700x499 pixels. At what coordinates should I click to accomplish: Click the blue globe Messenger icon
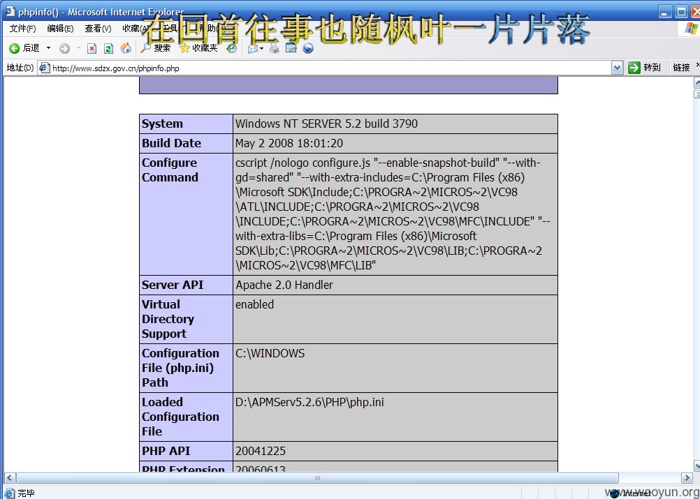point(308,48)
